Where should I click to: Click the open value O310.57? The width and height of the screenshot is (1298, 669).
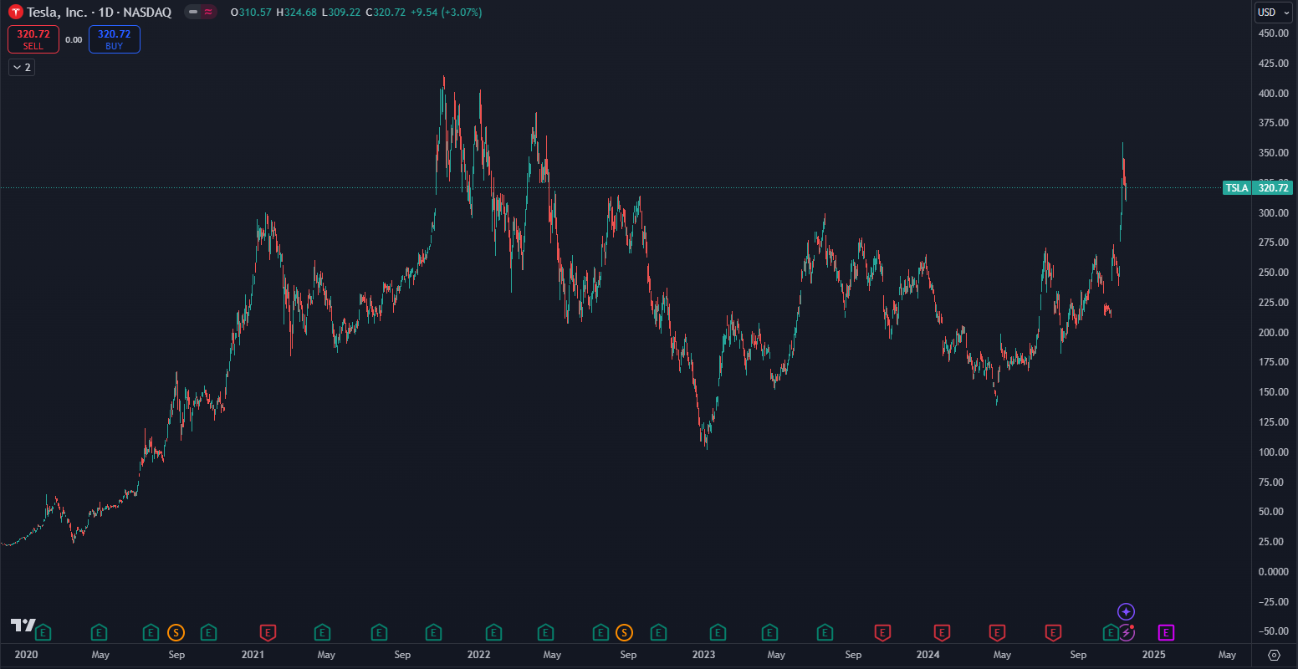point(250,13)
